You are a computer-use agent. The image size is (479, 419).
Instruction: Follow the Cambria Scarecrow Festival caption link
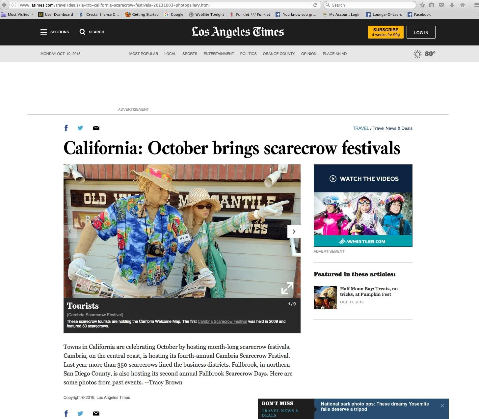[222, 321]
